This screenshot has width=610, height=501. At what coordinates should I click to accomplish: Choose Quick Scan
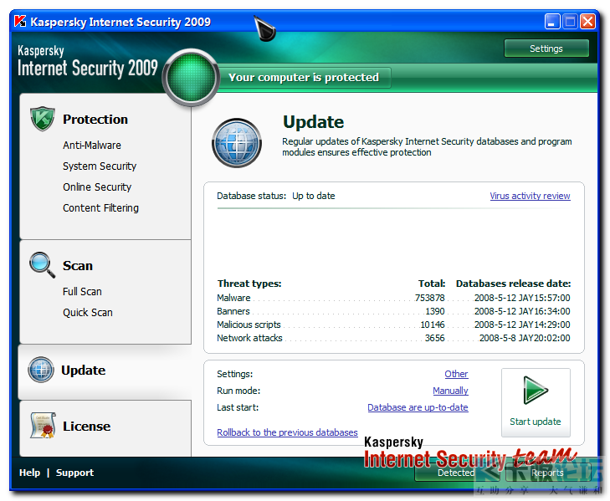pos(88,312)
